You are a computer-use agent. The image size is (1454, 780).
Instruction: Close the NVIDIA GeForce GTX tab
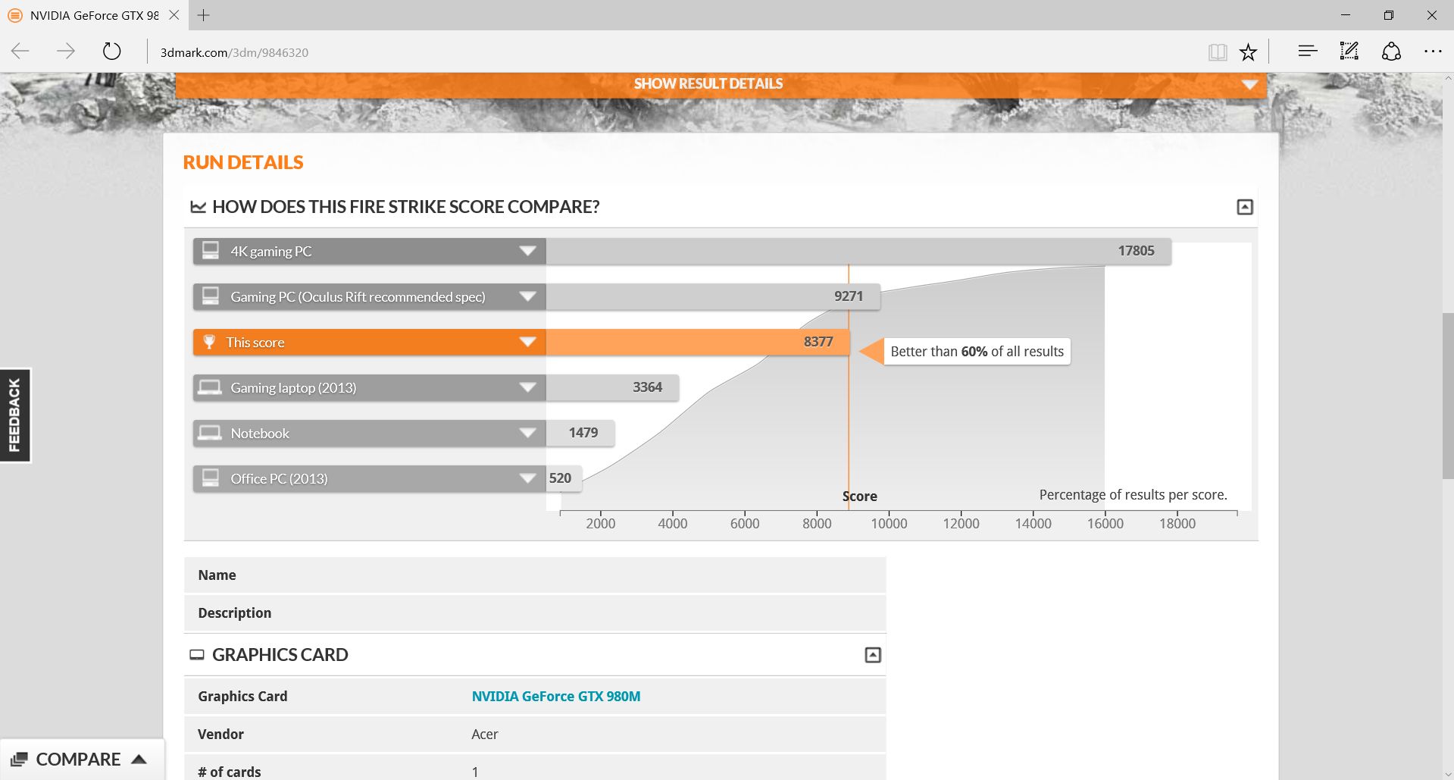click(174, 15)
